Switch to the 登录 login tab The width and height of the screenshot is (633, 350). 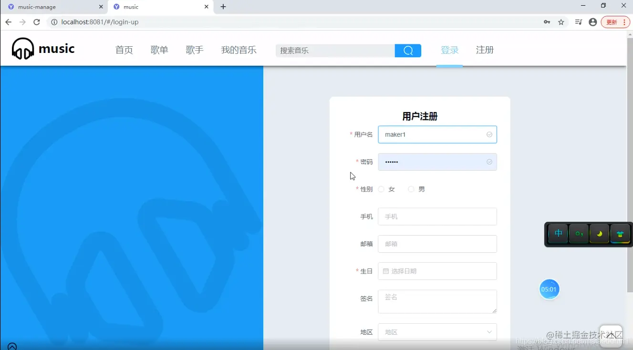point(449,49)
